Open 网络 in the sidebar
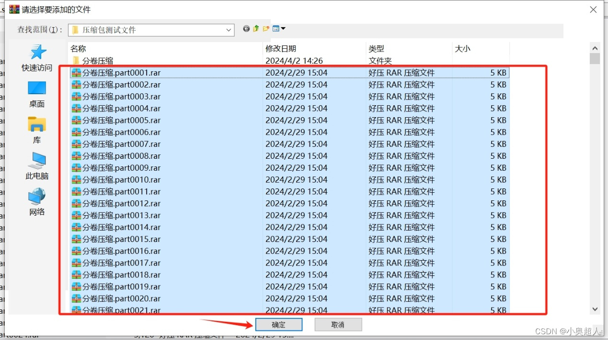 tap(37, 202)
